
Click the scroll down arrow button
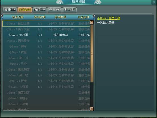(x=92, y=109)
